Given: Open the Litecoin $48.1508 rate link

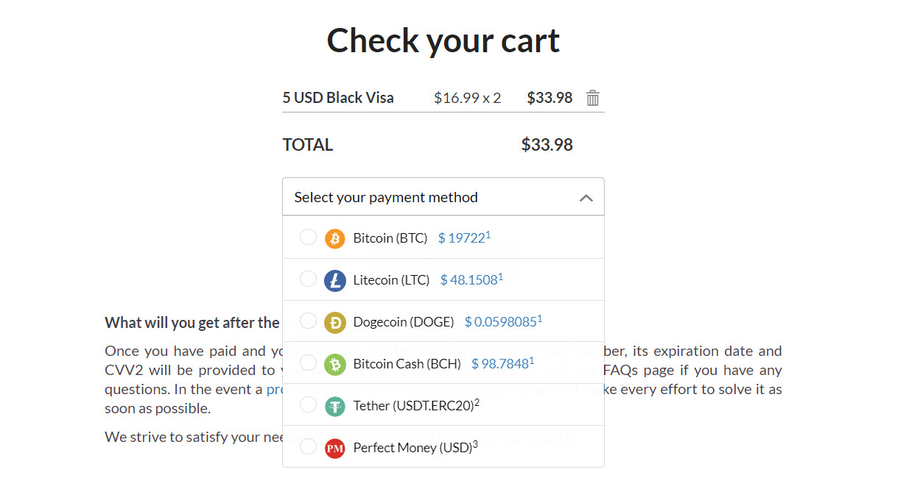Looking at the screenshot, I should point(469,280).
